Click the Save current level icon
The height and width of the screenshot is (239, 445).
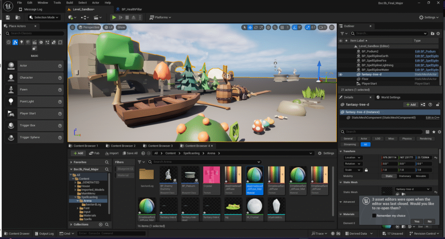pyautogui.click(x=7, y=17)
